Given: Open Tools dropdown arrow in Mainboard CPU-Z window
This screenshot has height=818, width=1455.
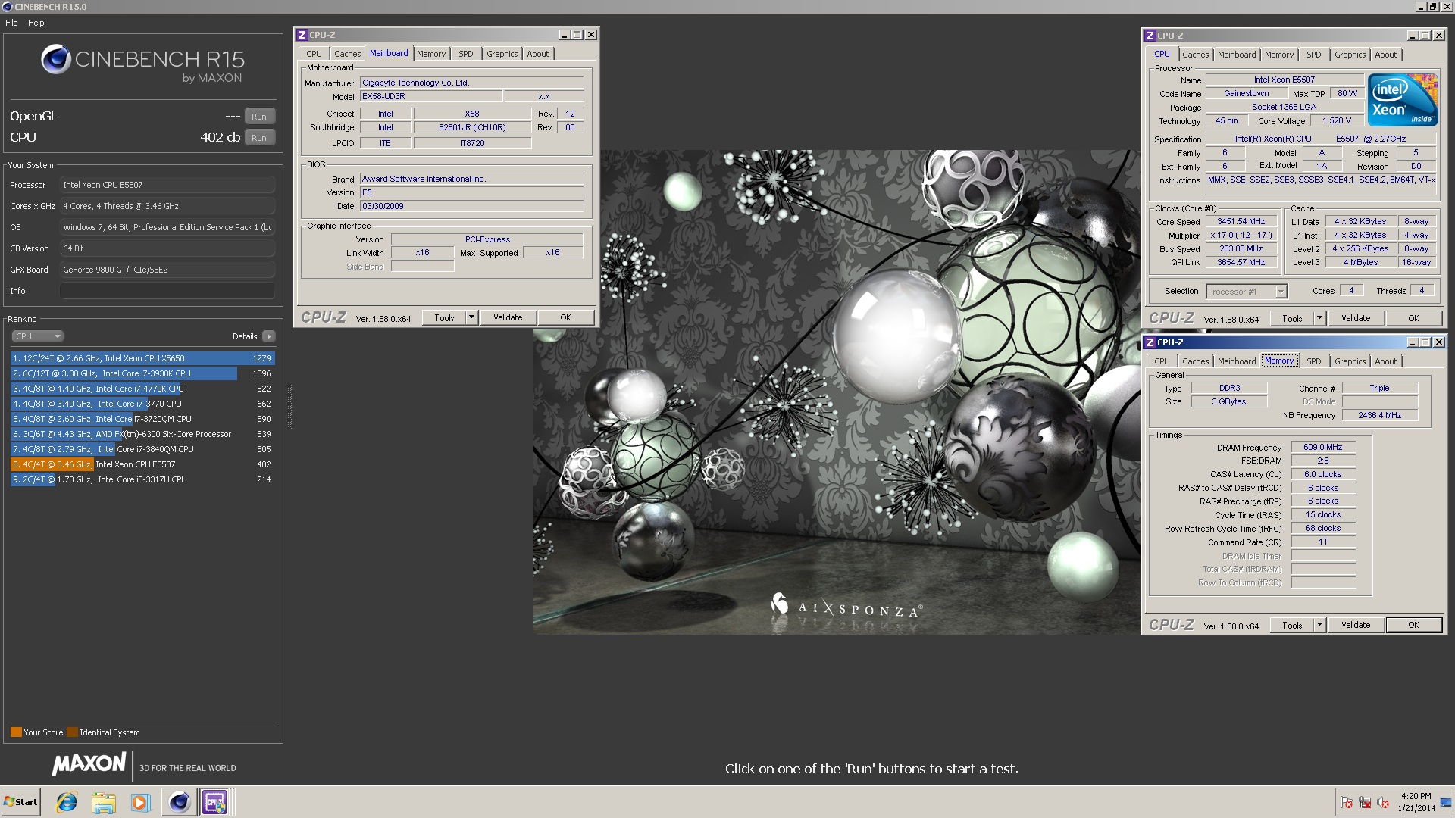Looking at the screenshot, I should point(472,317).
